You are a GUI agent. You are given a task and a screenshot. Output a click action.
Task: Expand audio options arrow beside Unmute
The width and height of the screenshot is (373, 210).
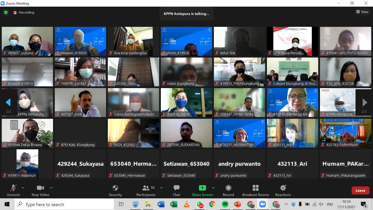pos(23,188)
